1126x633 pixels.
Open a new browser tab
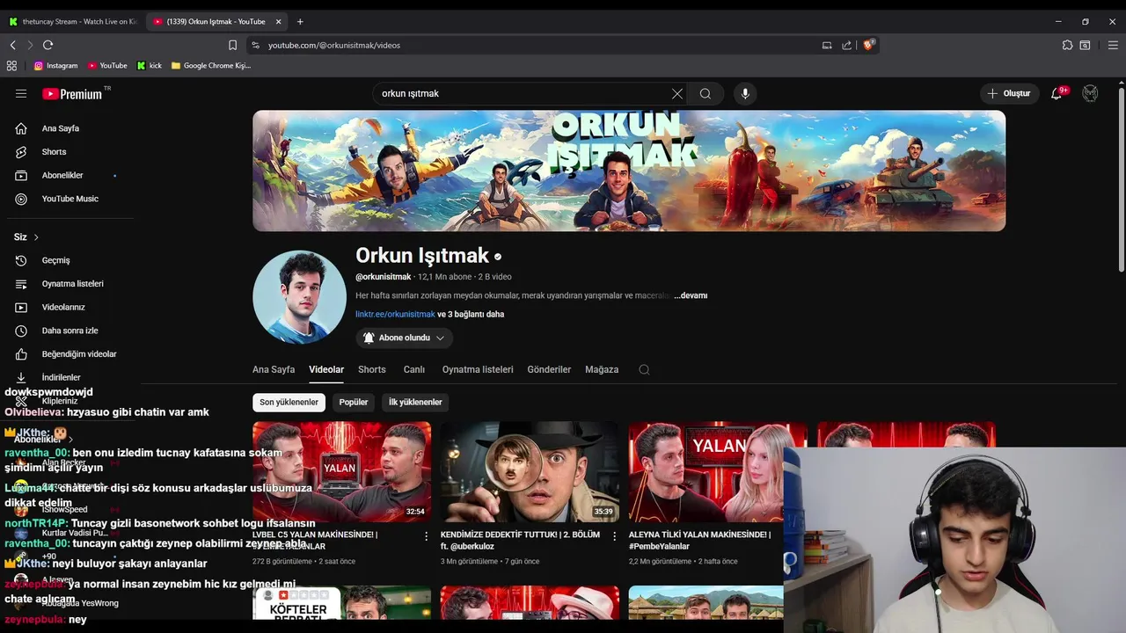click(x=300, y=21)
